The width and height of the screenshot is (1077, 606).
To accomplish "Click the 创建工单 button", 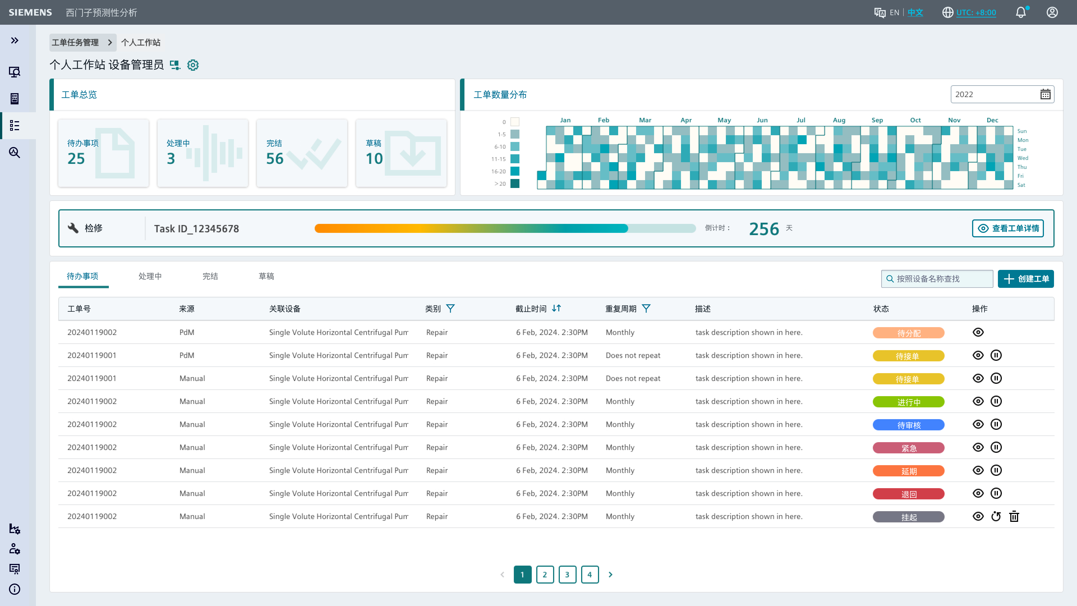I will pos(1026,279).
